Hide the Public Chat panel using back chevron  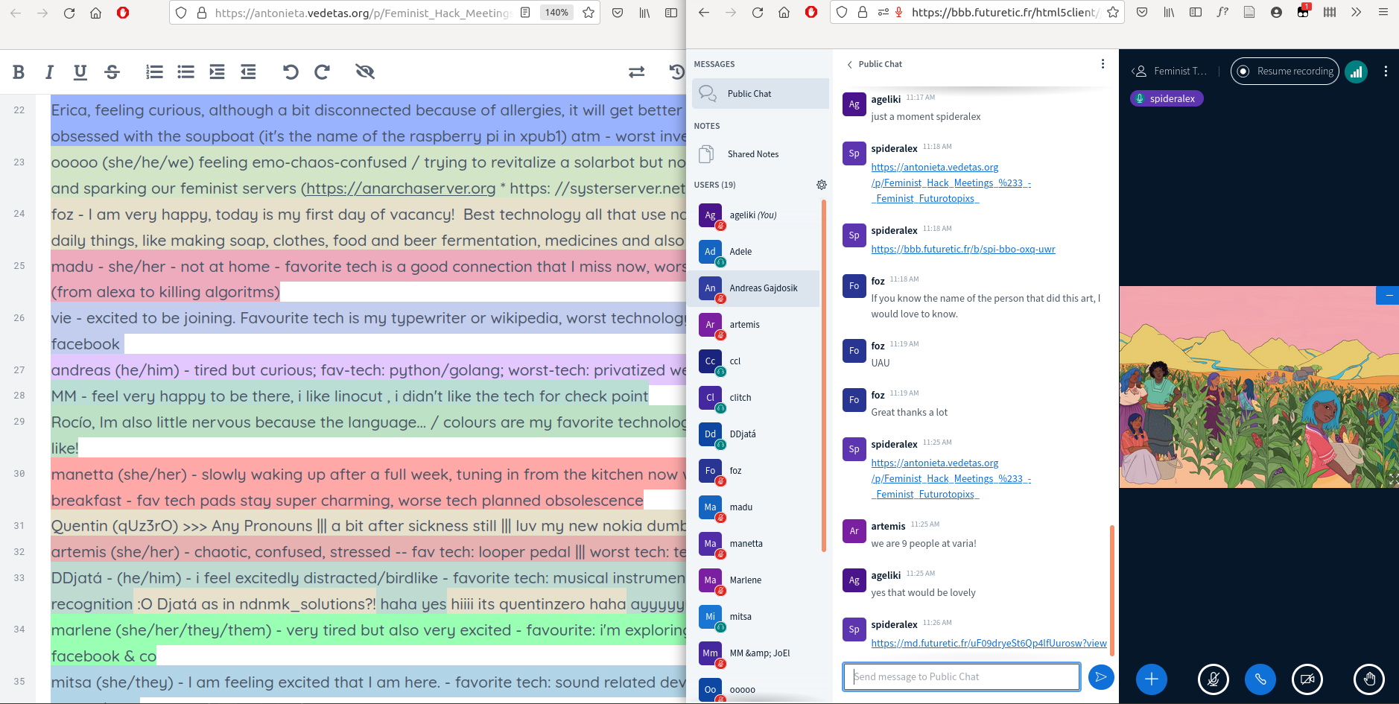click(849, 64)
